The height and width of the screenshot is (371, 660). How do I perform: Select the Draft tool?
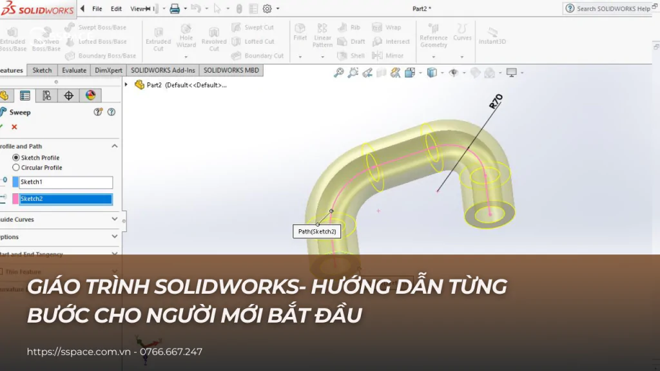click(x=351, y=41)
